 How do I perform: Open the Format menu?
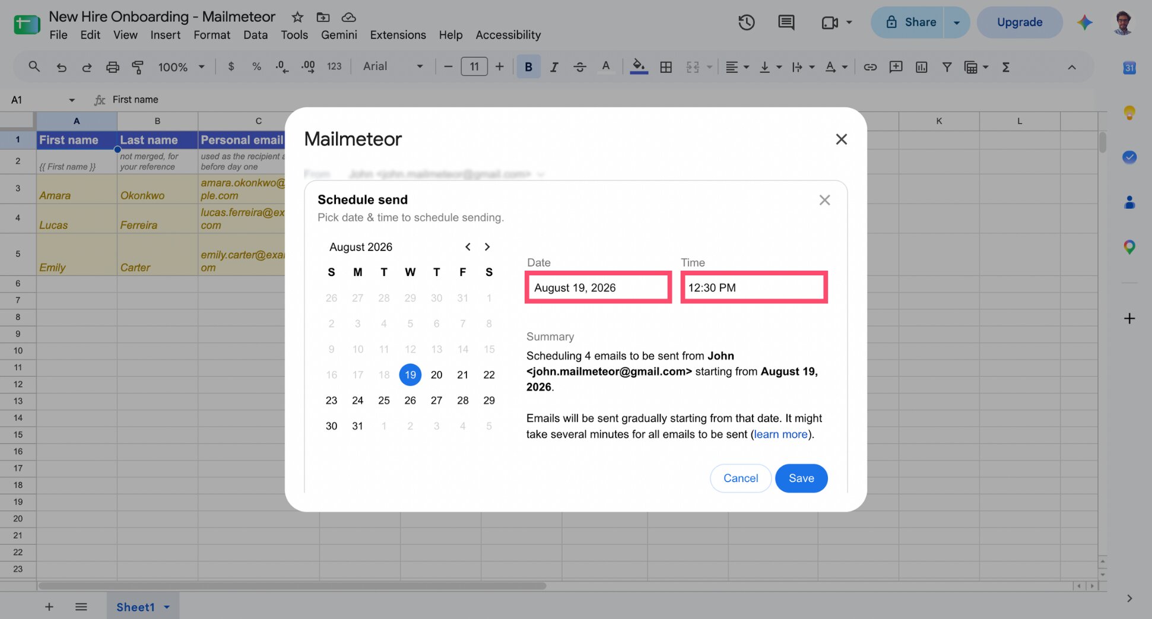(212, 35)
